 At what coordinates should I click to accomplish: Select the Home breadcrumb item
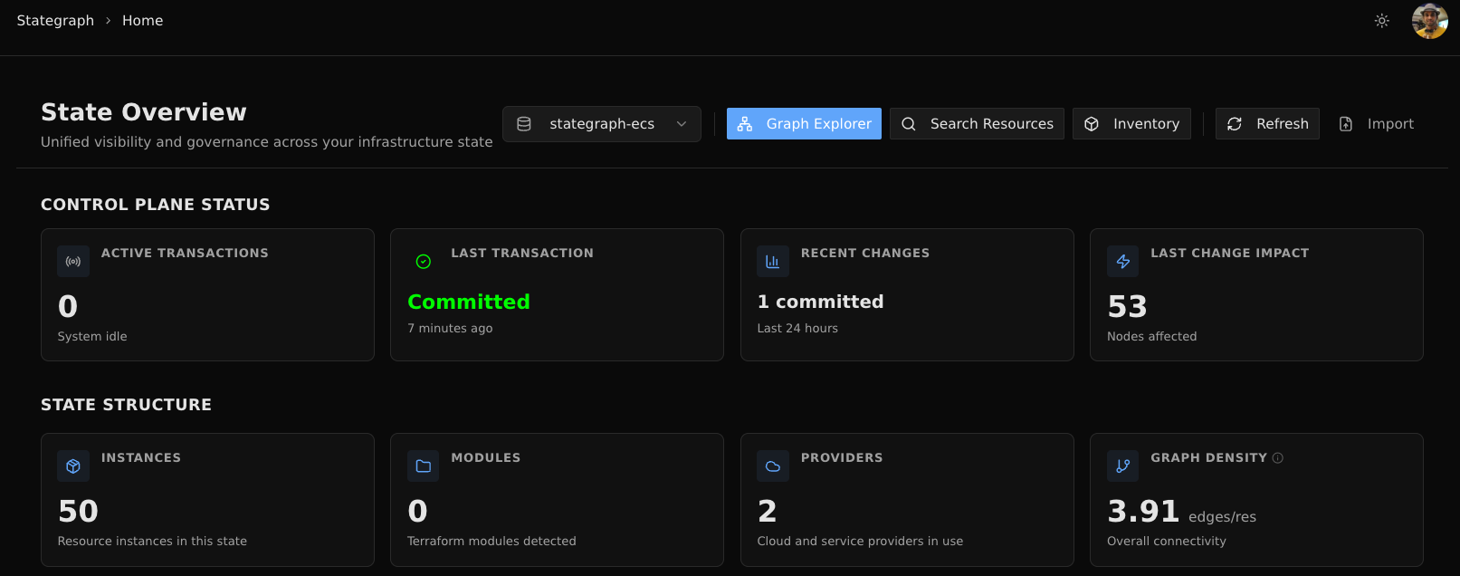coord(143,21)
